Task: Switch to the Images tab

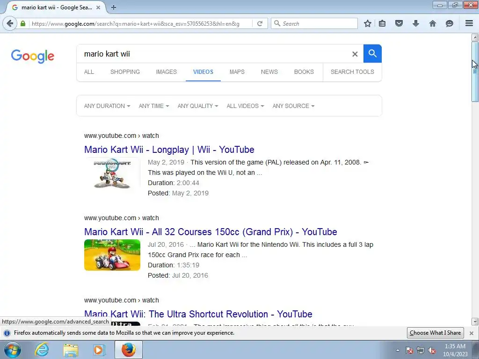Action: (x=166, y=72)
